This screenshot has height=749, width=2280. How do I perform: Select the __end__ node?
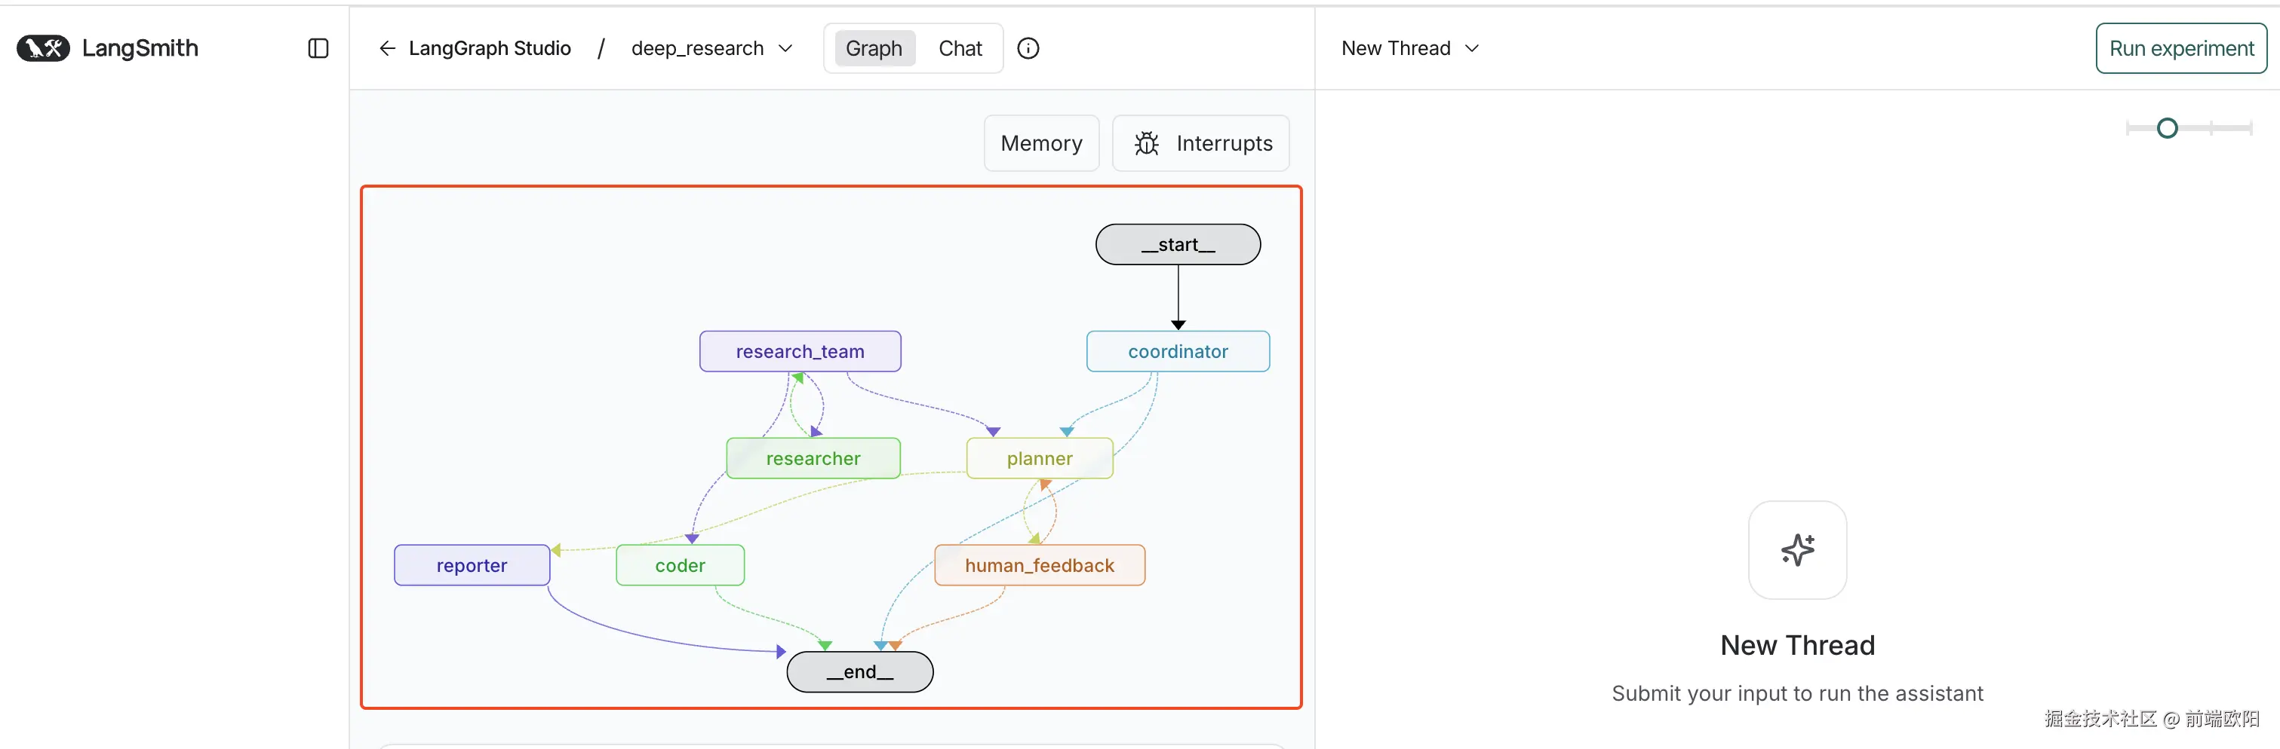859,672
